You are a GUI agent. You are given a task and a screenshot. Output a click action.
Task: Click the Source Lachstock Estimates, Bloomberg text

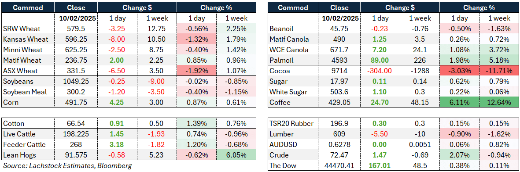click(67, 166)
